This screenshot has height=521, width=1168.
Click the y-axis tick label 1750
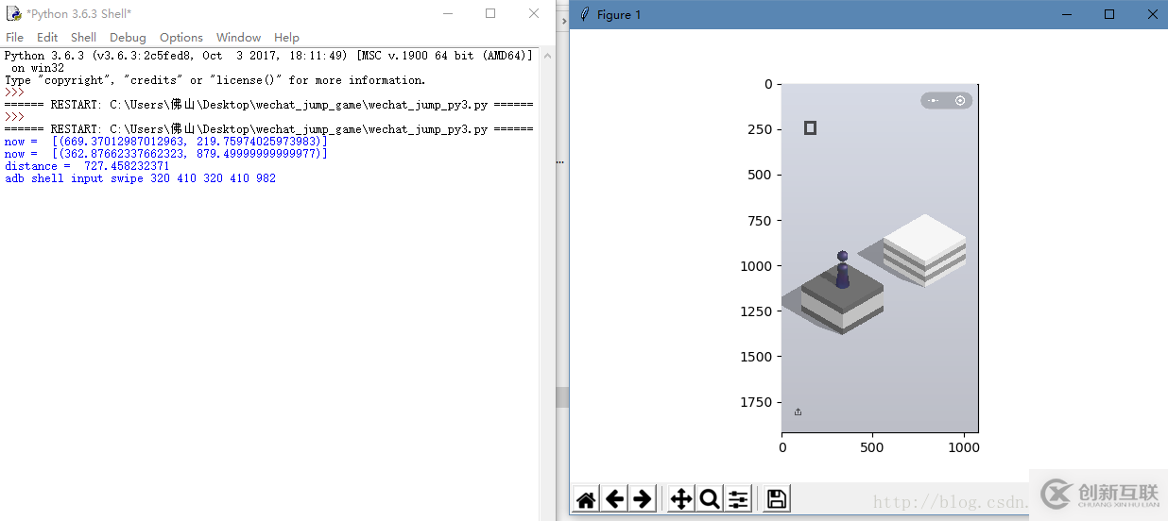pos(756,402)
